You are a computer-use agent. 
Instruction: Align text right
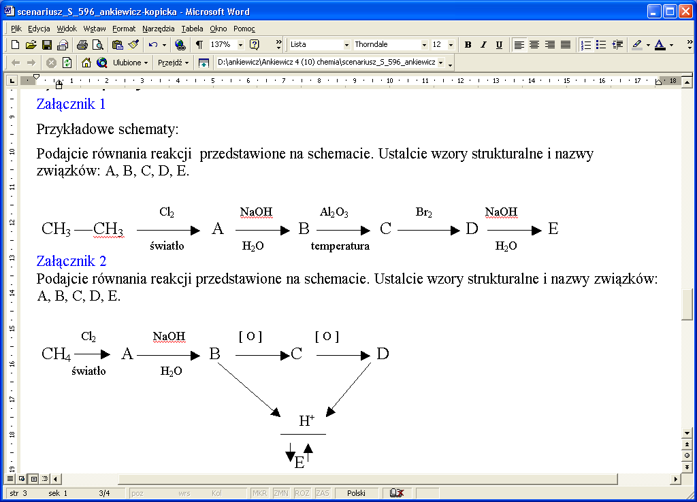coord(550,44)
